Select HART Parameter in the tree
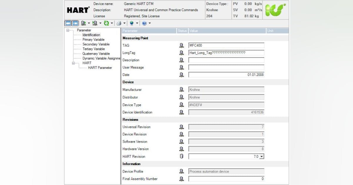353x185 pixels. [x=100, y=68]
